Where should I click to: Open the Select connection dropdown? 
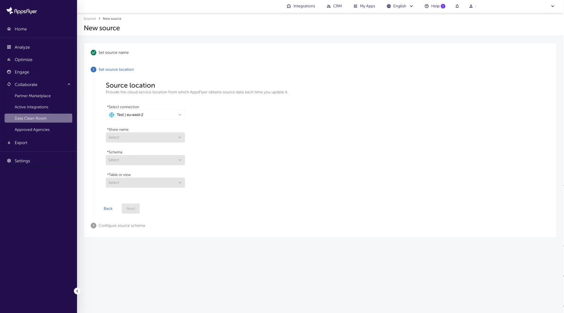coord(145,115)
